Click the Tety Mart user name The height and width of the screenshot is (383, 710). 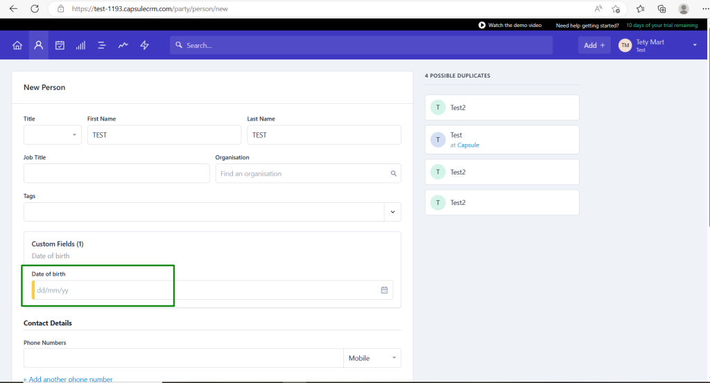tap(650, 42)
